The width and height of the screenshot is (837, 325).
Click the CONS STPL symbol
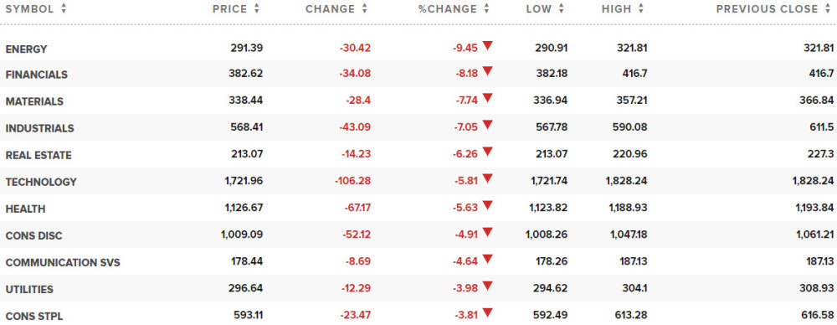pyautogui.click(x=34, y=316)
